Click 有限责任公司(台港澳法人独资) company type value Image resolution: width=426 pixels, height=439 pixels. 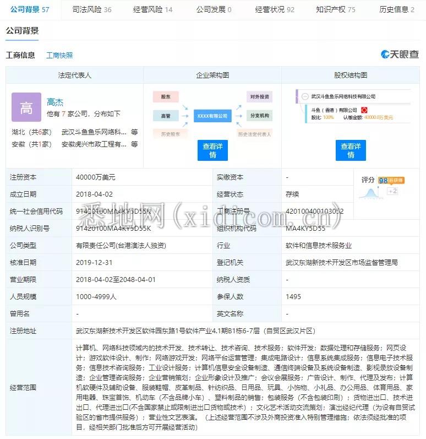click(x=121, y=246)
